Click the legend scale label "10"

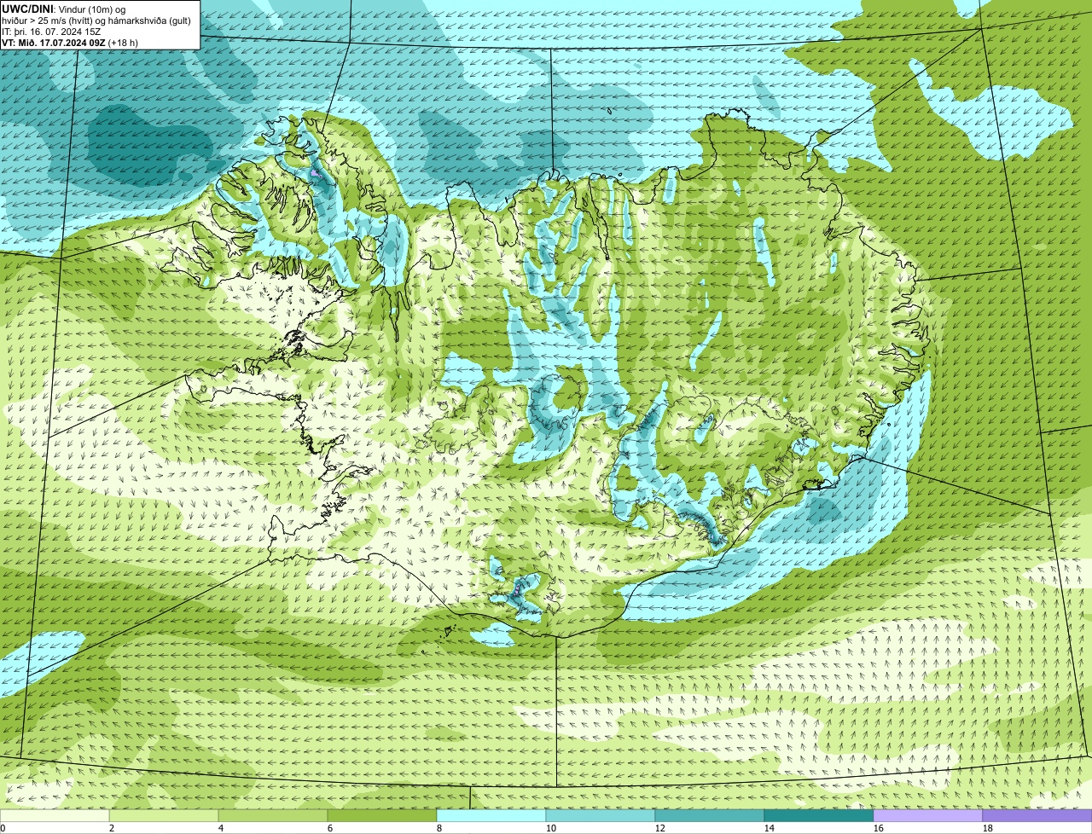551,828
